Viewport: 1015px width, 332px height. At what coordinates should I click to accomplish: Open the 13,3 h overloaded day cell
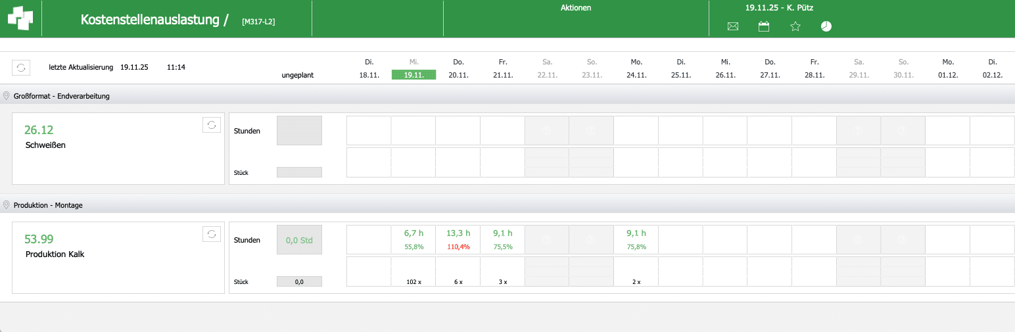(458, 239)
